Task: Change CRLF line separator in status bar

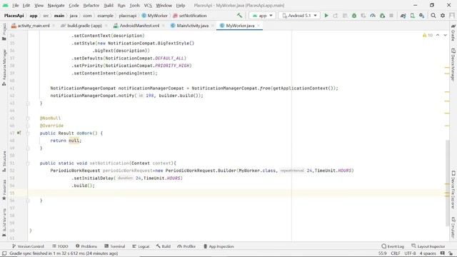Action: pos(396,253)
